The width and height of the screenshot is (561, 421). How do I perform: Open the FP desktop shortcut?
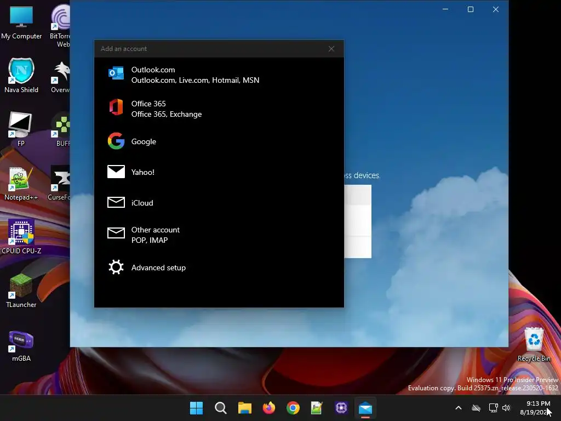[21, 129]
